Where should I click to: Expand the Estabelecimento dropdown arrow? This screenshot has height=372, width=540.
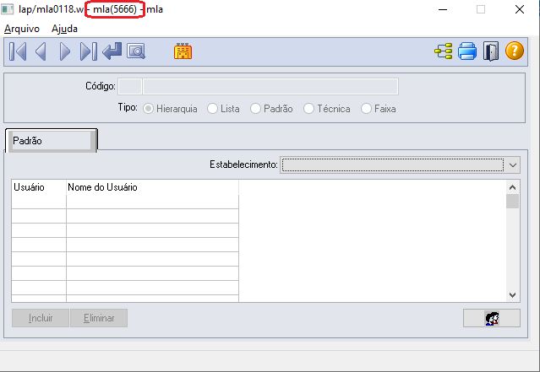click(512, 165)
